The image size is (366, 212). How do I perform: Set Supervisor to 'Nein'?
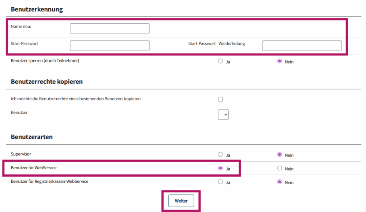pos(280,155)
